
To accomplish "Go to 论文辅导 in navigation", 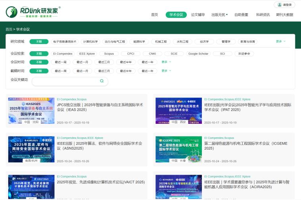I will coord(198,15).
